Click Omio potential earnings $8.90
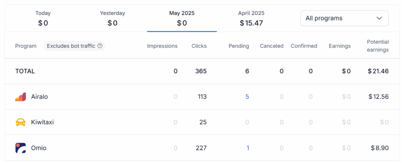 tap(380, 148)
